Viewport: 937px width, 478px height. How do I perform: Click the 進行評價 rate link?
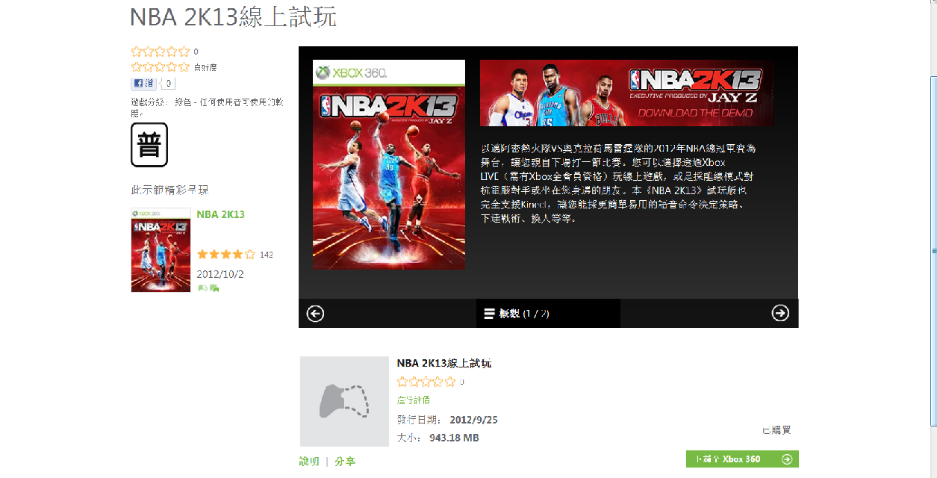tap(414, 400)
